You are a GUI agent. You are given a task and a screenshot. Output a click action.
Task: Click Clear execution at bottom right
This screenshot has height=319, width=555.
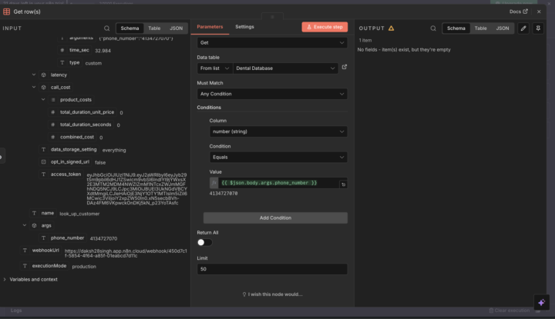(x=510, y=311)
